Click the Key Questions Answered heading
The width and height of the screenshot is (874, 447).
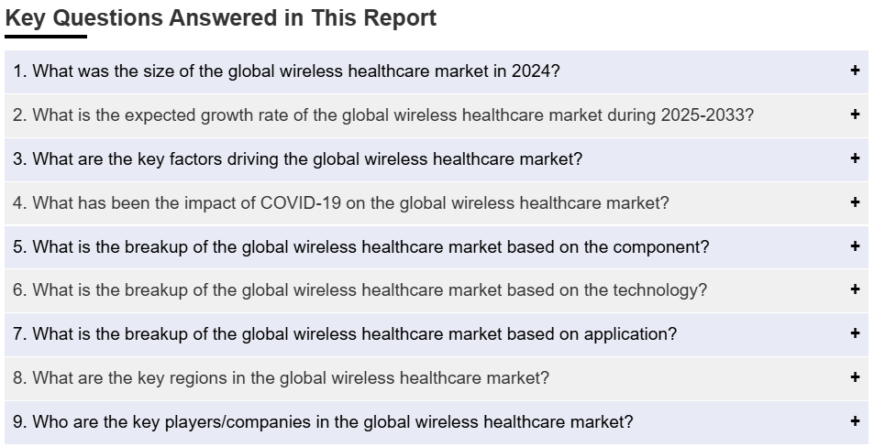[x=221, y=17]
